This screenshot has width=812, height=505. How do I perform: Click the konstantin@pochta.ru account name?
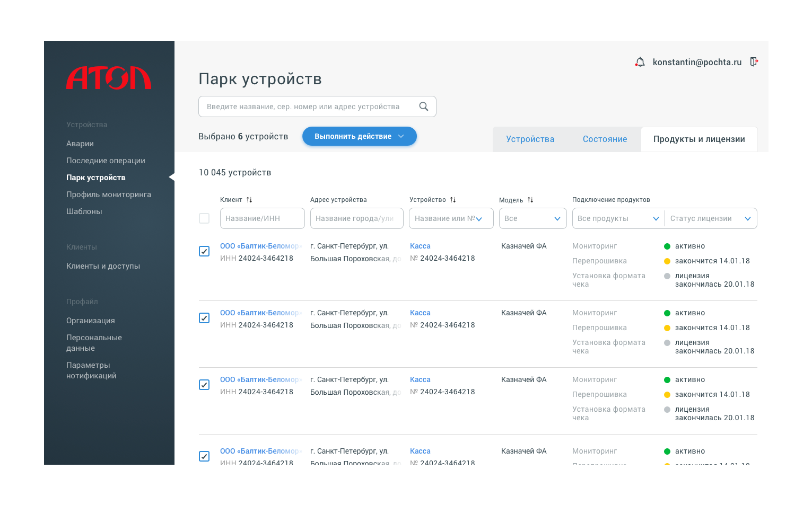[x=697, y=62]
